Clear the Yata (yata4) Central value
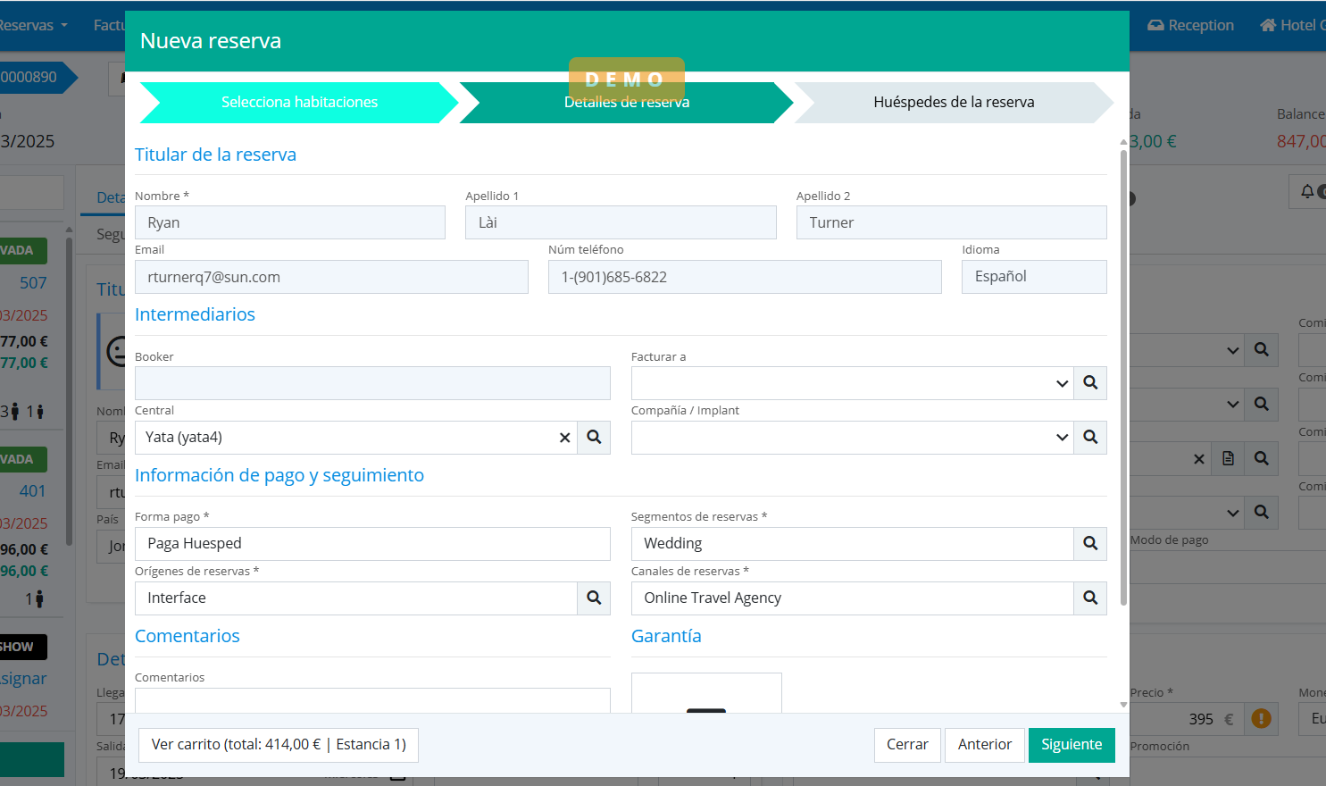Screen dimensions: 1326x786 564,438
